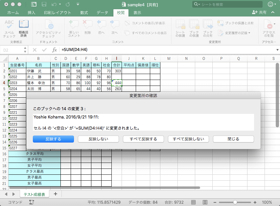This screenshot has width=280, height=206.
Task: Click the zoom slider handle
Action: (x=235, y=202)
